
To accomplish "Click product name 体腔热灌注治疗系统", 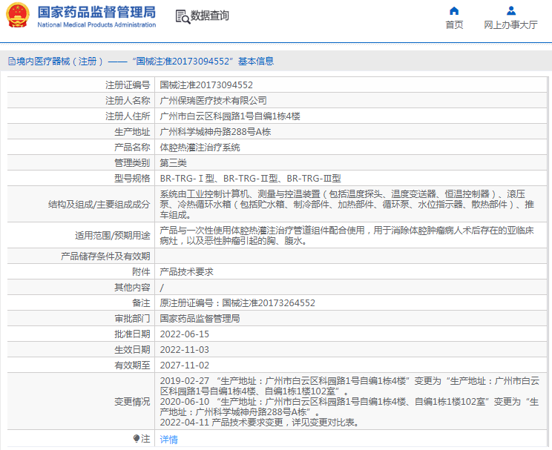I will (x=200, y=148).
